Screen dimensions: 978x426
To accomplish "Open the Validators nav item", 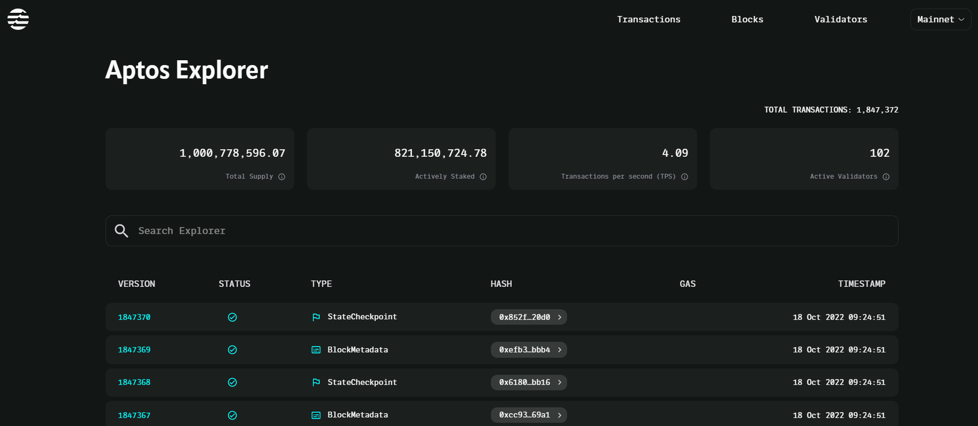I will 840,20.
